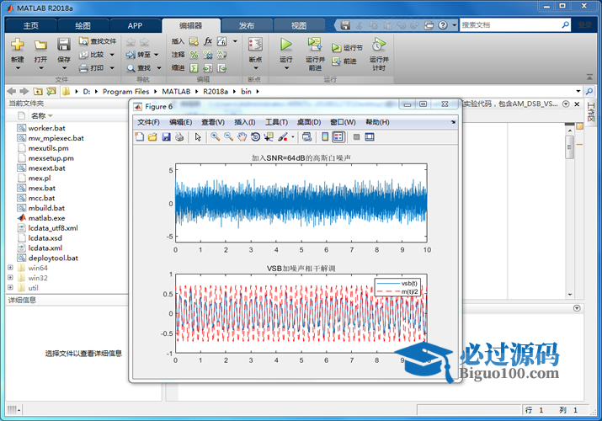This screenshot has width=602, height=421.
Task: Open 工具(T) menu in Figure 6
Action: coord(276,122)
